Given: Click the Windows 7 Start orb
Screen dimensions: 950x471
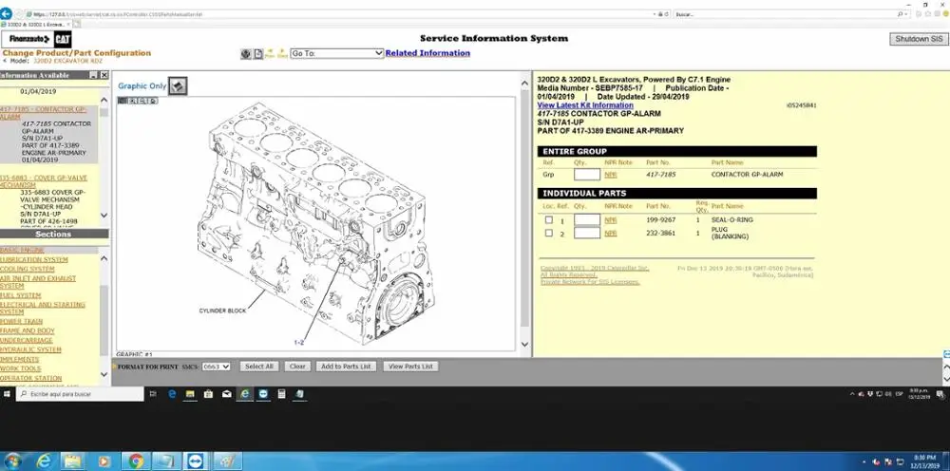Looking at the screenshot, I should pyautogui.click(x=12, y=462).
